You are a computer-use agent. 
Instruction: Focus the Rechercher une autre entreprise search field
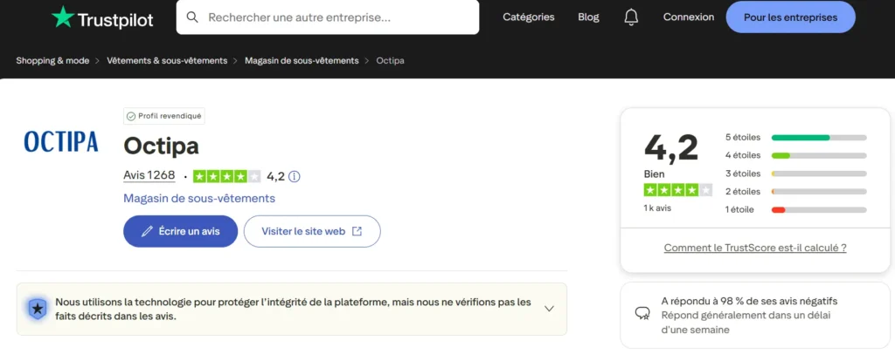328,17
